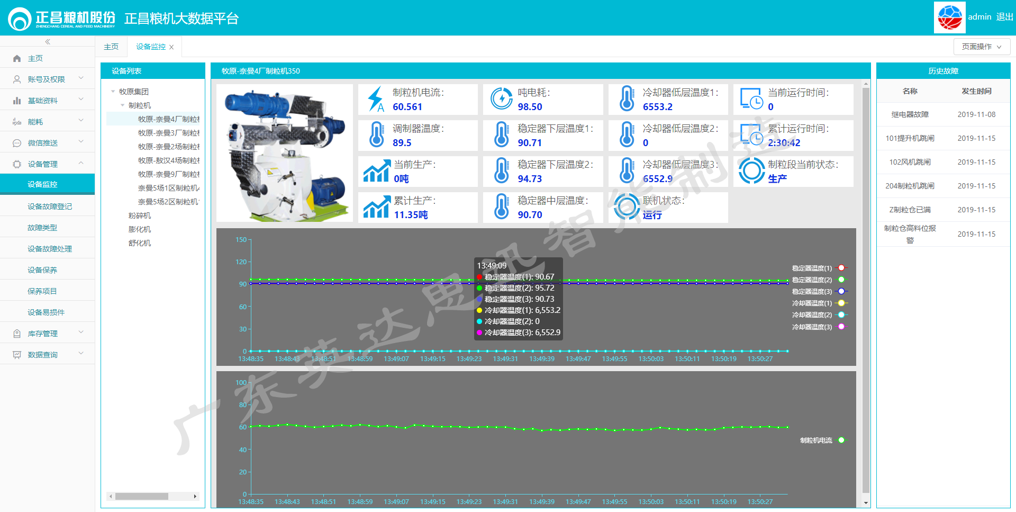The image size is (1016, 512).
Task: Click the 联机状态 ring icon
Action: click(x=627, y=206)
